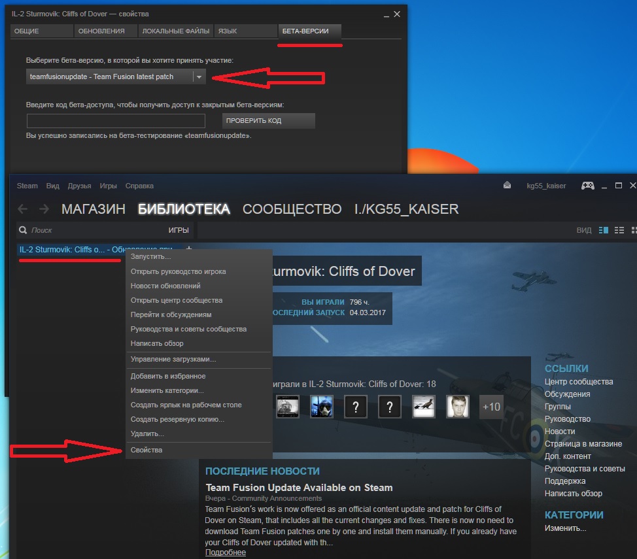Go to СООБЩЕСТВО section
Screen dimensions: 637x559
point(292,209)
